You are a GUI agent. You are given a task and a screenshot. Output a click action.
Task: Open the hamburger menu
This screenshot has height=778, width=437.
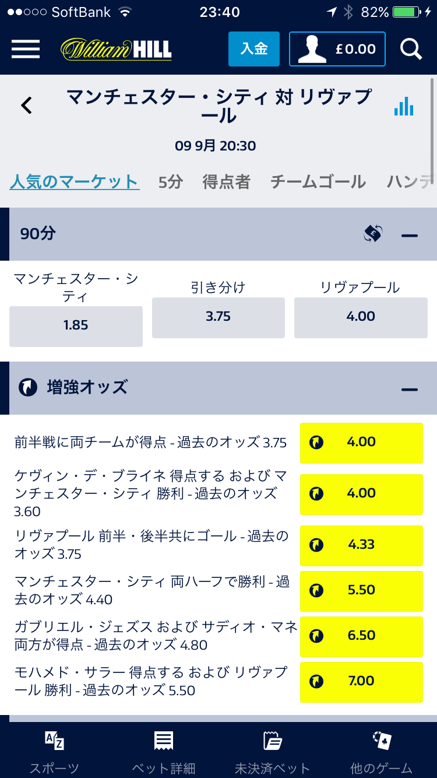pos(26,49)
